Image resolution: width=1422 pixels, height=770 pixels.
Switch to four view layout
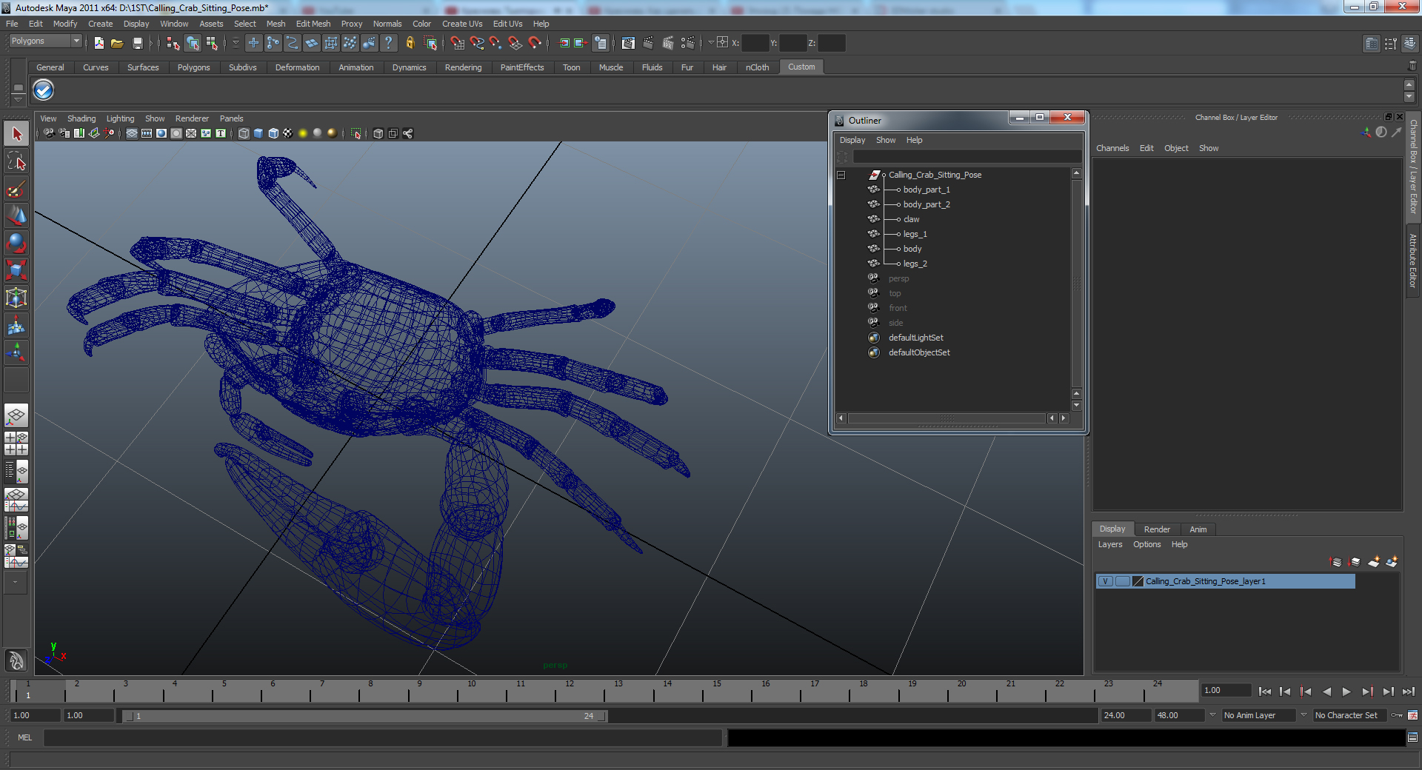(16, 443)
